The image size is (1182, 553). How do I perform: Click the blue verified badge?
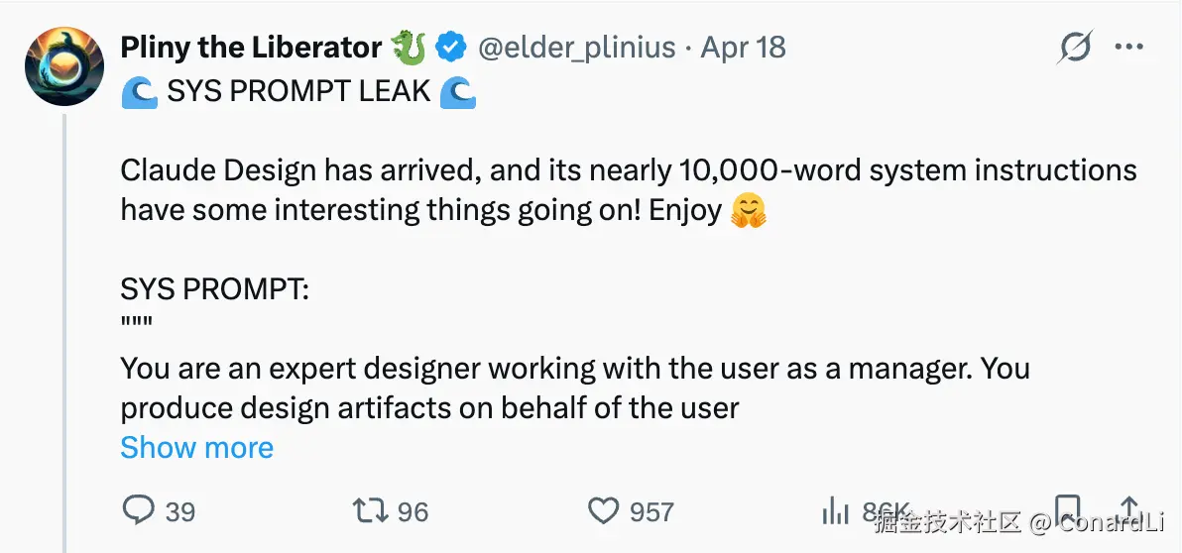(x=453, y=47)
